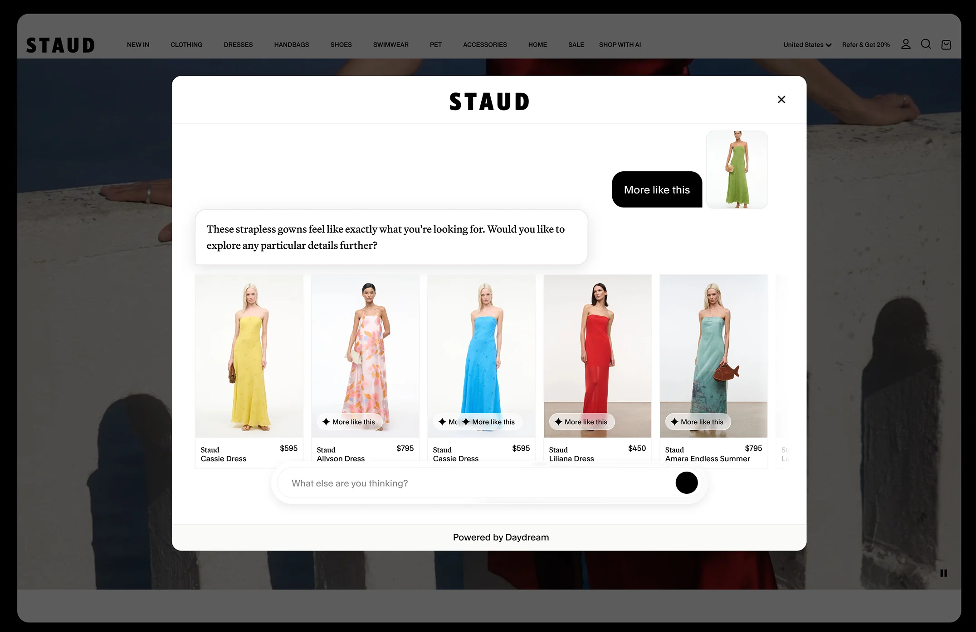
Task: Open the shopping bag icon
Action: [946, 45]
